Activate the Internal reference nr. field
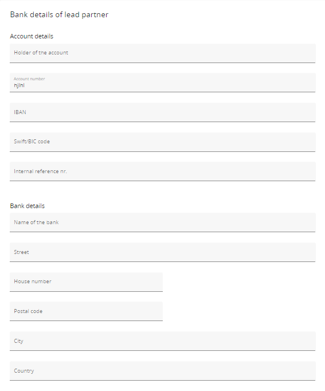This screenshot has height=391, width=325. pos(163,171)
